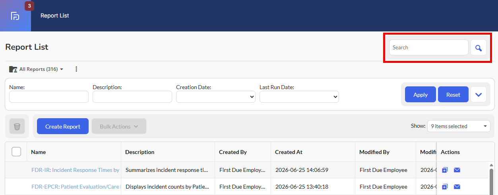Screen dimensions: 498x195
Task: Email the FDR-IR Incident Response Times report
Action: tap(457, 170)
